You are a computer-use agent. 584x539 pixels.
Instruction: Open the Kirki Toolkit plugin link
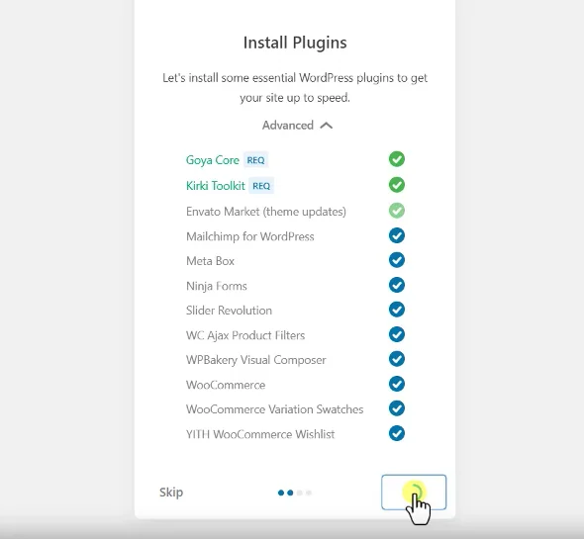click(215, 185)
